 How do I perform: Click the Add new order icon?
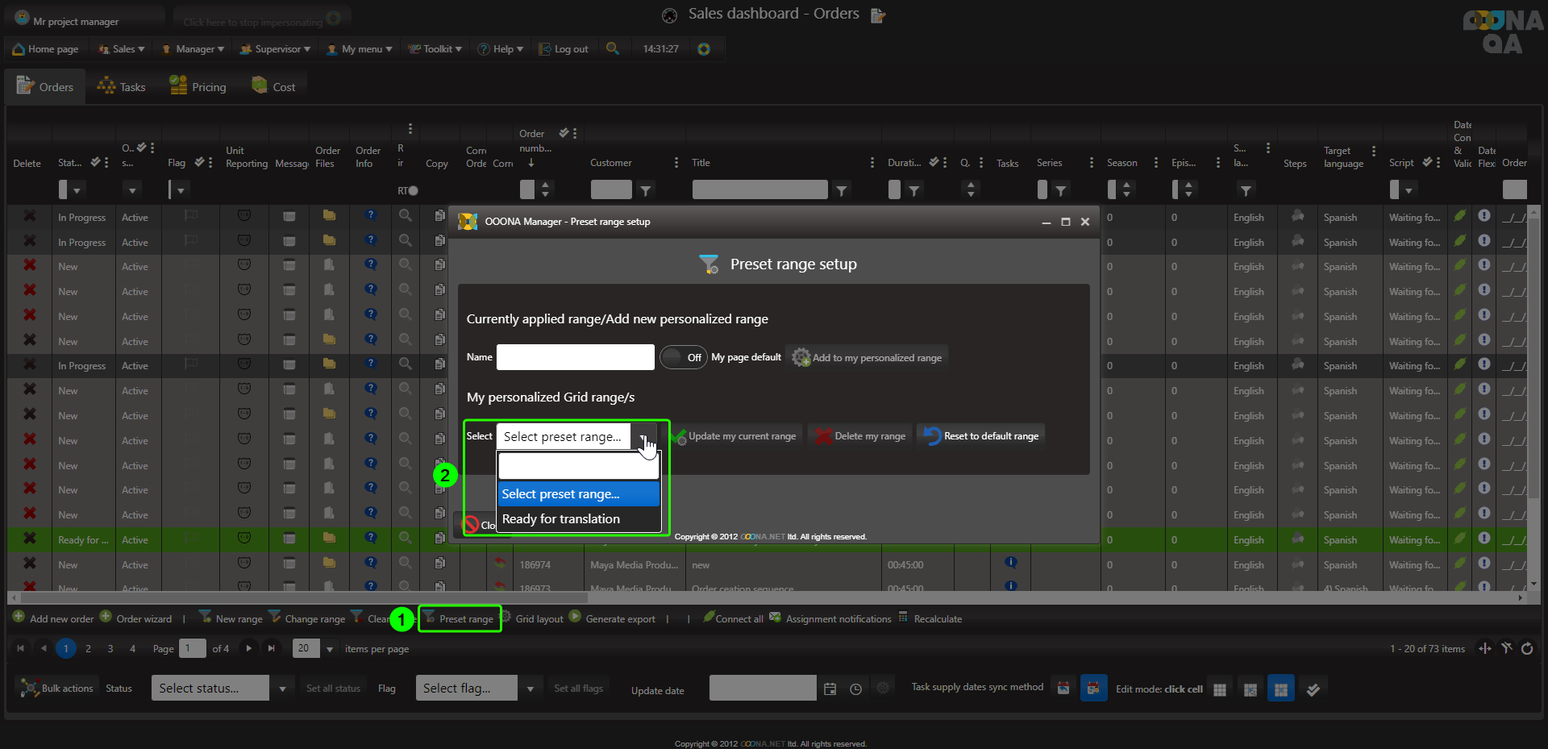point(19,618)
